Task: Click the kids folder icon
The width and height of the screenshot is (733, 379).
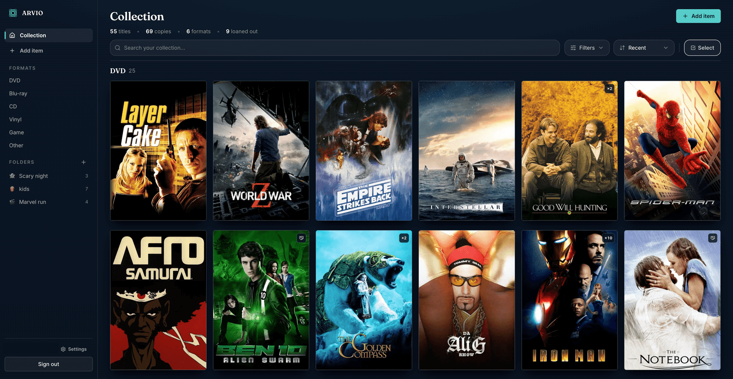Action: coord(12,189)
